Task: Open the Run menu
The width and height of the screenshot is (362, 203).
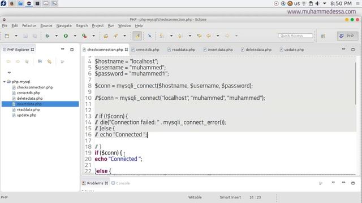Action: tap(111, 25)
